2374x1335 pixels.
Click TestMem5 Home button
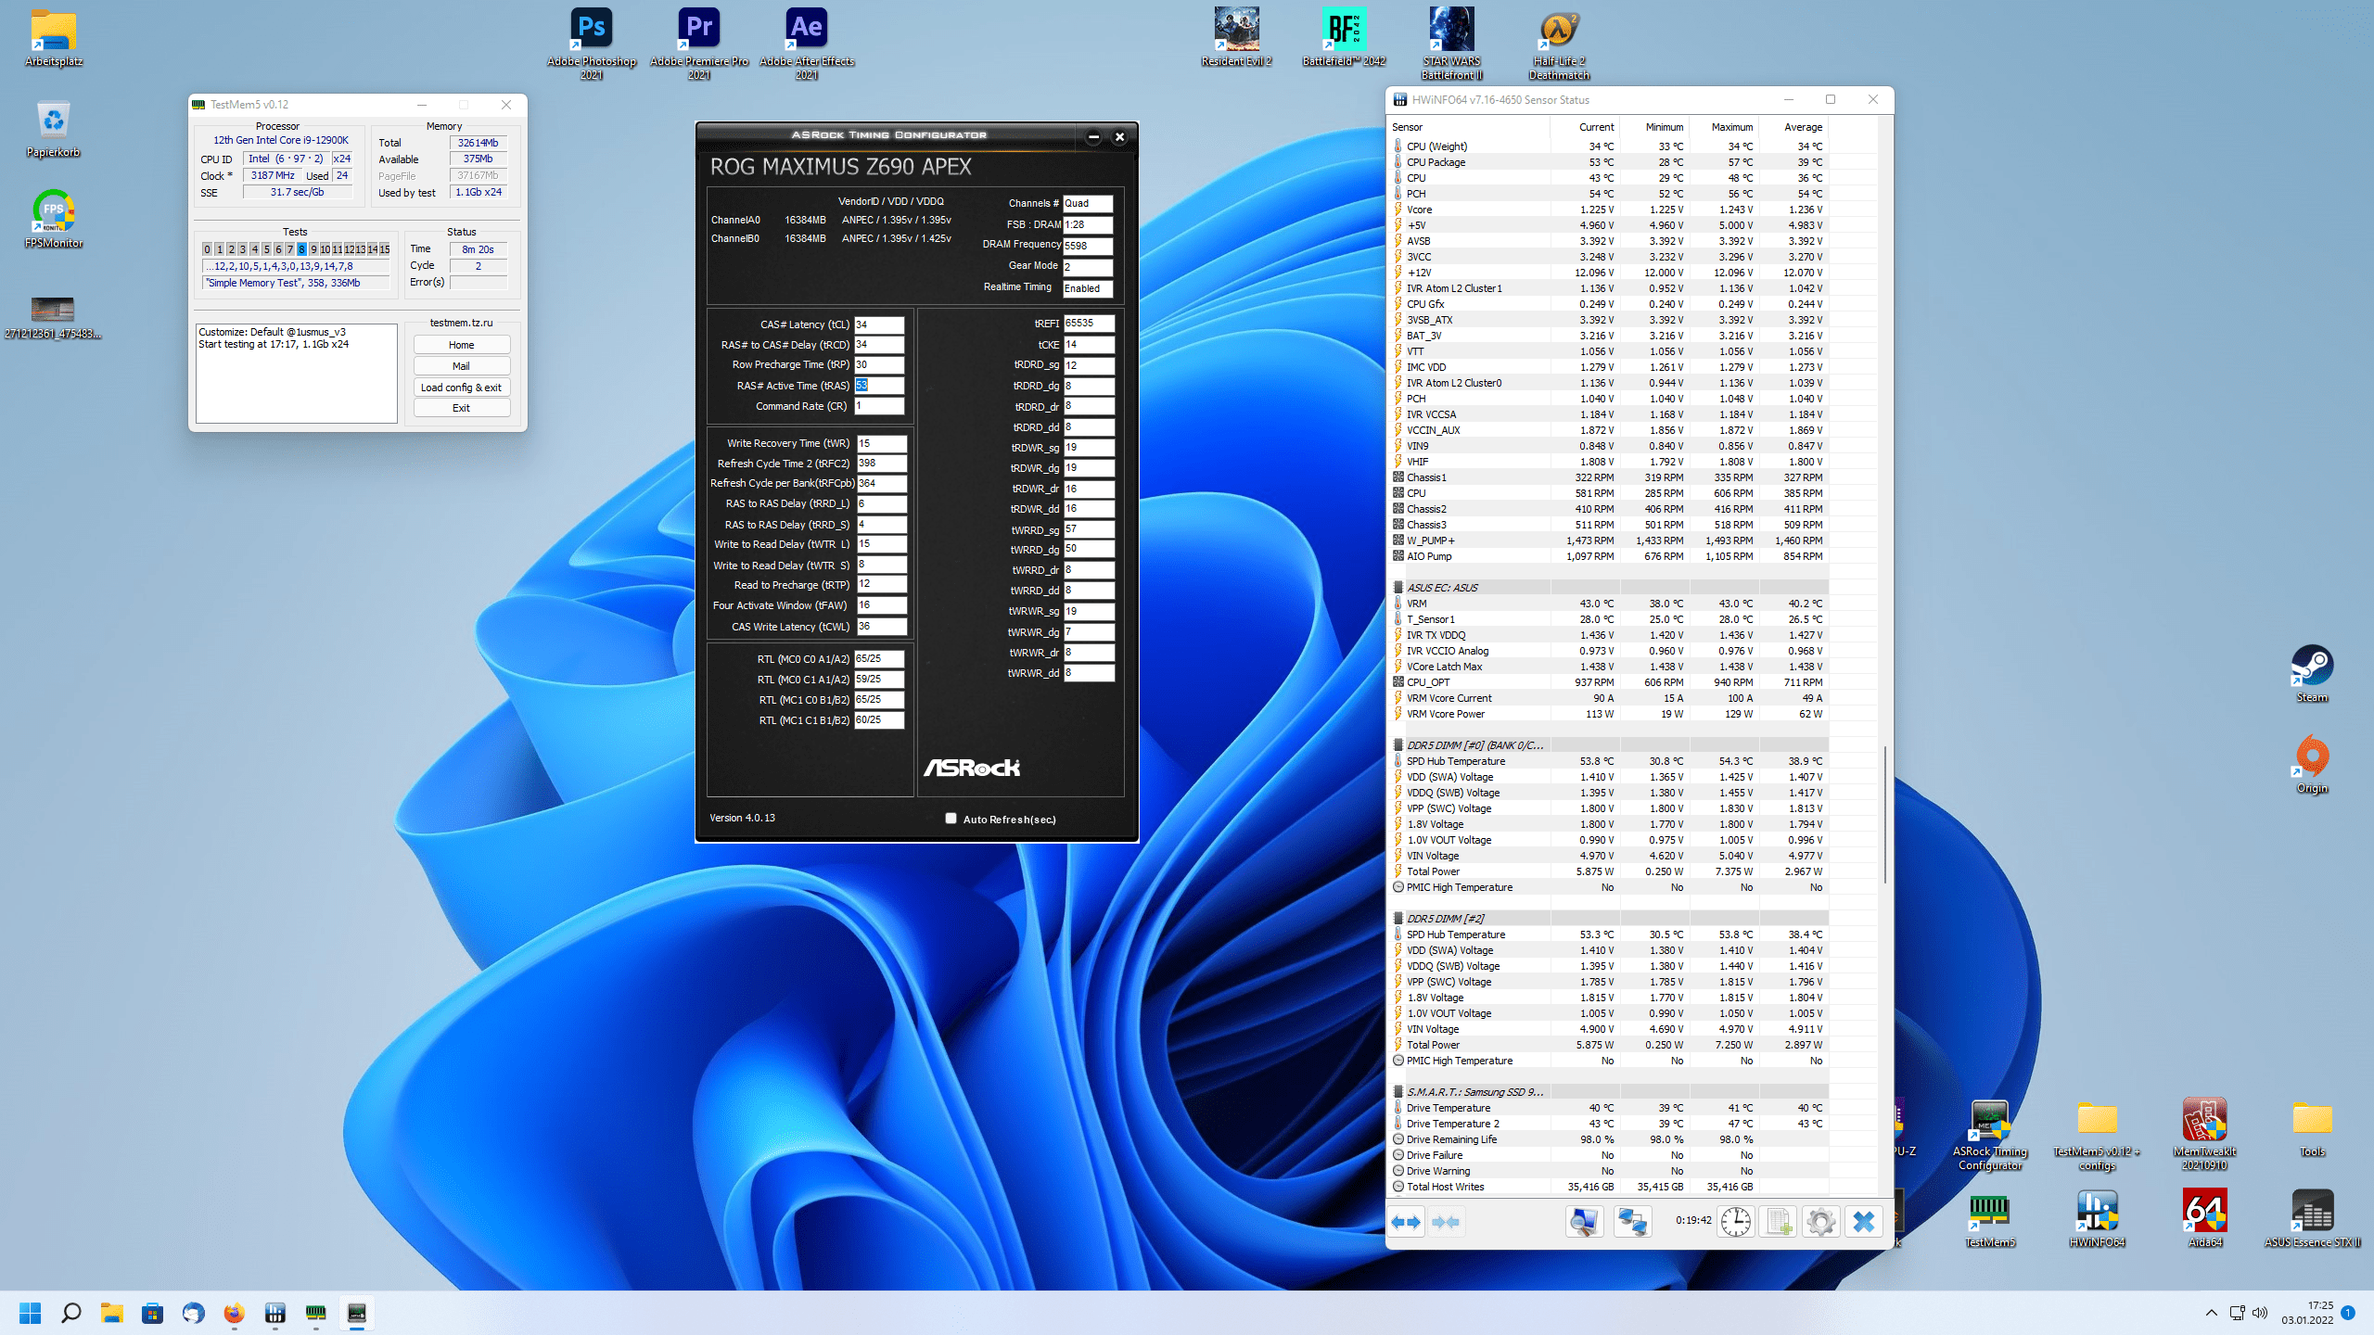coord(461,345)
